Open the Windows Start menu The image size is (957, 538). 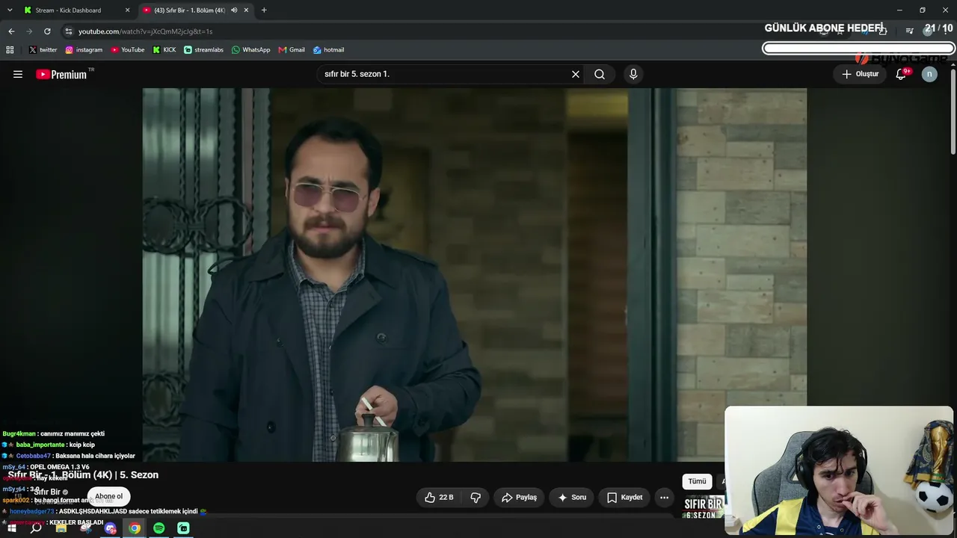[x=11, y=528]
